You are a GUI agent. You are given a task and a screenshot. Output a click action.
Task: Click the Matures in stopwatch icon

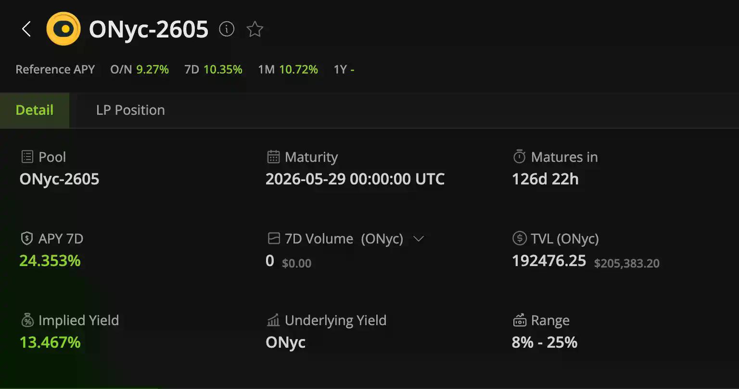[x=520, y=157]
